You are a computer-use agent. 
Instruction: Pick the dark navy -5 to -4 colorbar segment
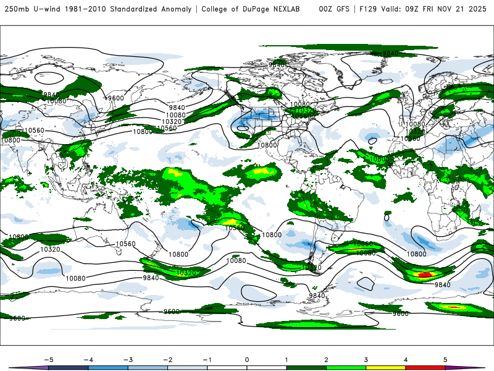point(69,368)
